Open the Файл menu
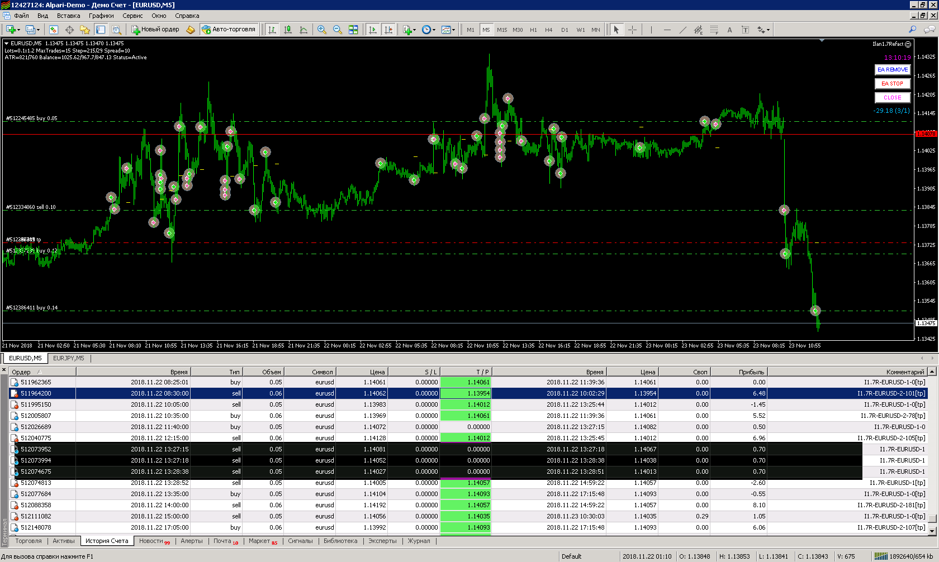The image size is (939, 562). tap(21, 16)
